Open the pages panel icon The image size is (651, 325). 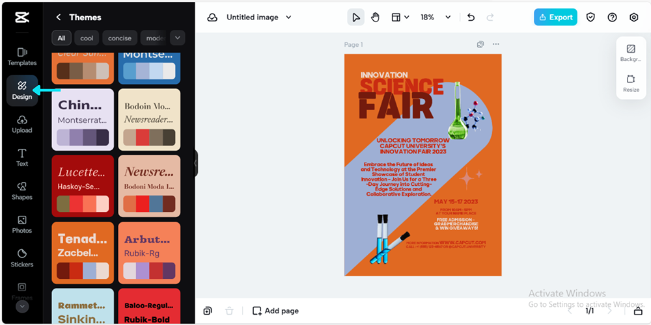click(638, 311)
